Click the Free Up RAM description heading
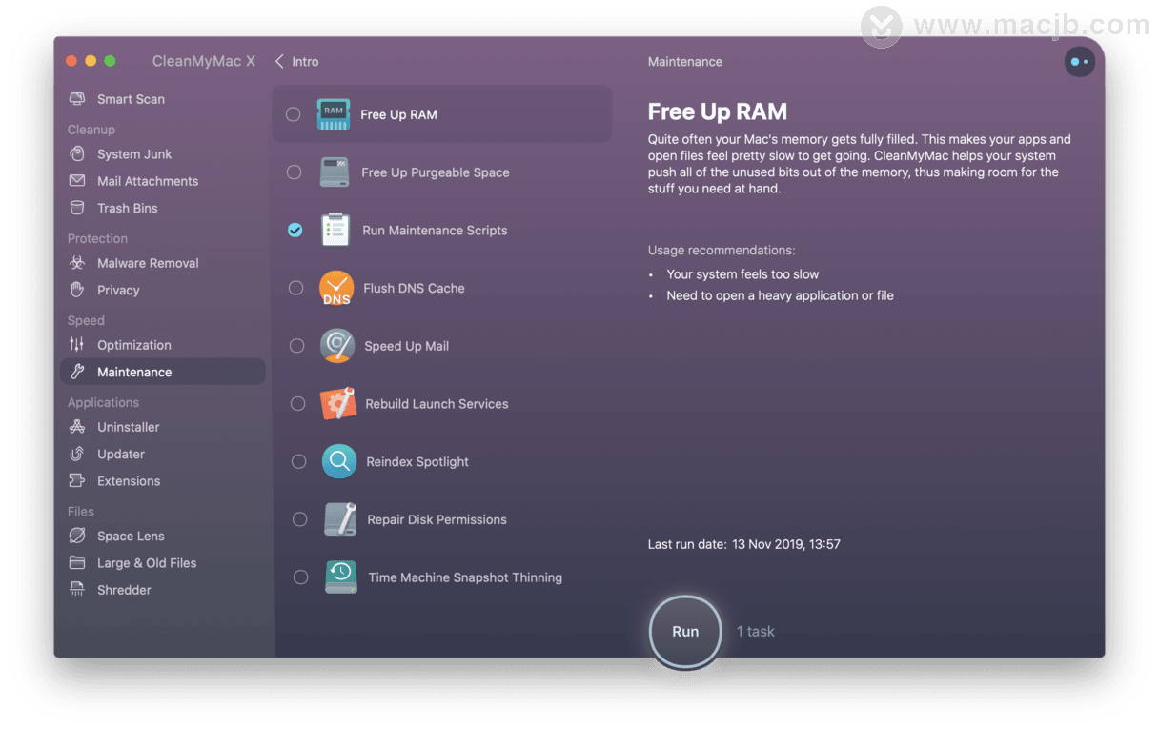Screen dimensions: 1159x729 tap(718, 111)
